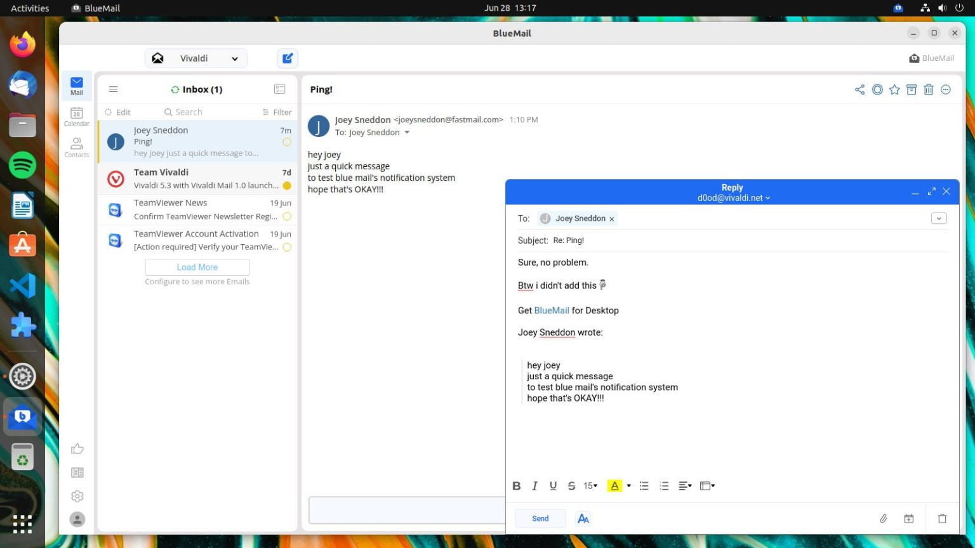Archive the Ping! email
975x548 pixels.
point(912,89)
